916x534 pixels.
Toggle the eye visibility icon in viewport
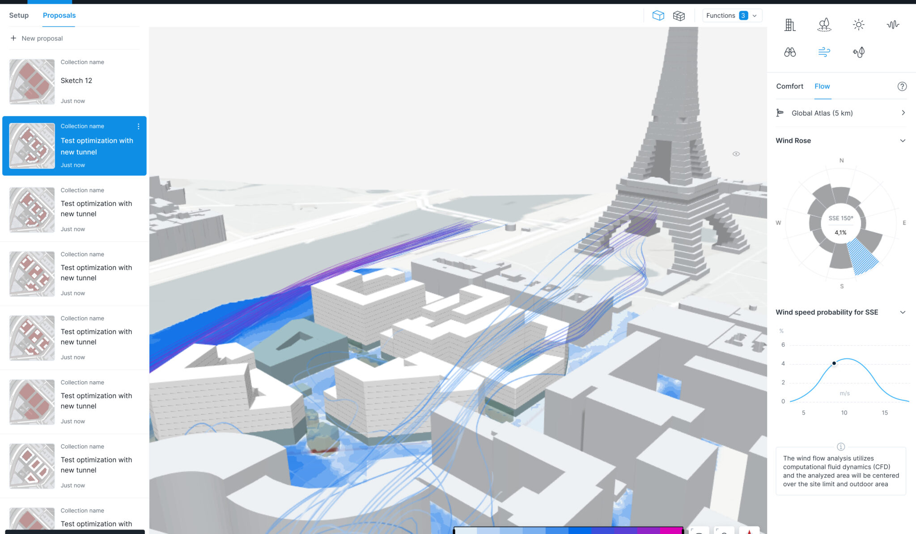tap(736, 154)
